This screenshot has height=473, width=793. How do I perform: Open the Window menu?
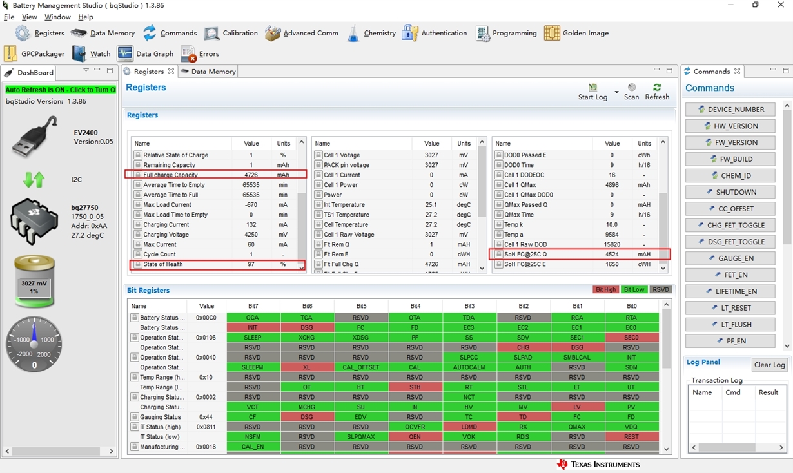[57, 17]
